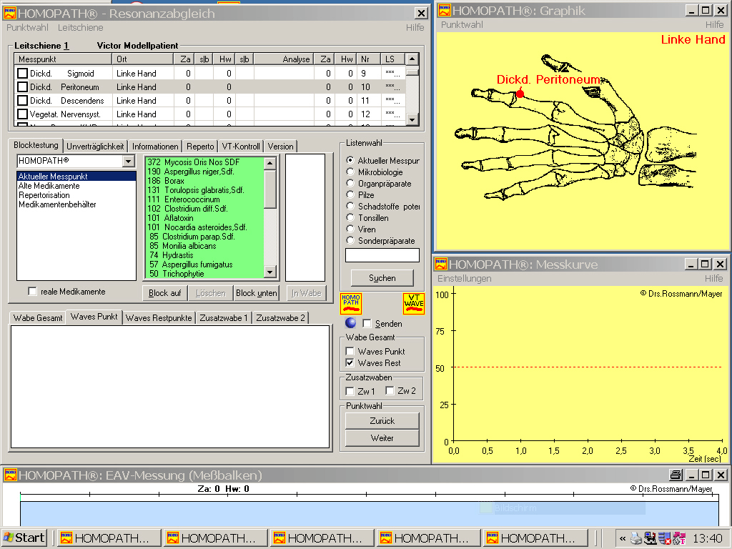The width and height of the screenshot is (732, 549).
Task: Open the Zusatzwabe 2 tab
Action: (280, 318)
